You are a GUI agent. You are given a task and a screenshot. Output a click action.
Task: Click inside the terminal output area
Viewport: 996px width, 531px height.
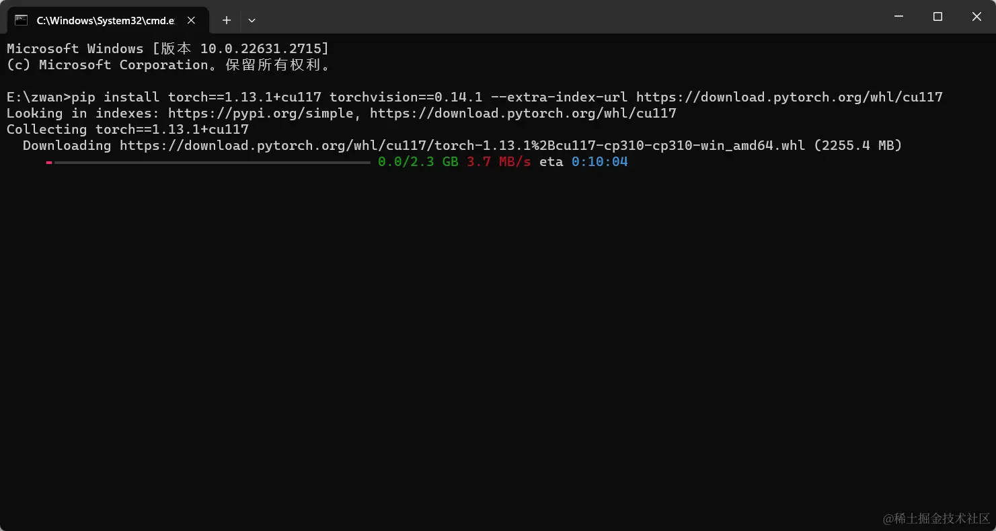[471, 302]
